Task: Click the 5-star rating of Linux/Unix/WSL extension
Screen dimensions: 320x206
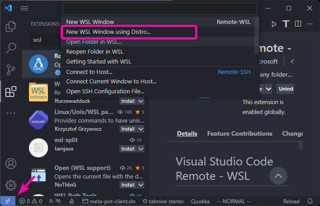Action: (140, 112)
